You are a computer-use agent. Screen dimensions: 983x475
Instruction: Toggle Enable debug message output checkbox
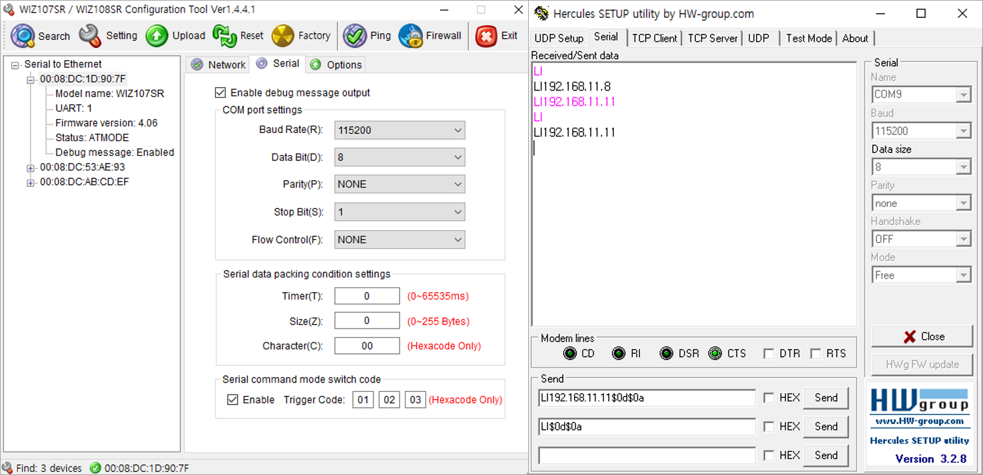(220, 92)
